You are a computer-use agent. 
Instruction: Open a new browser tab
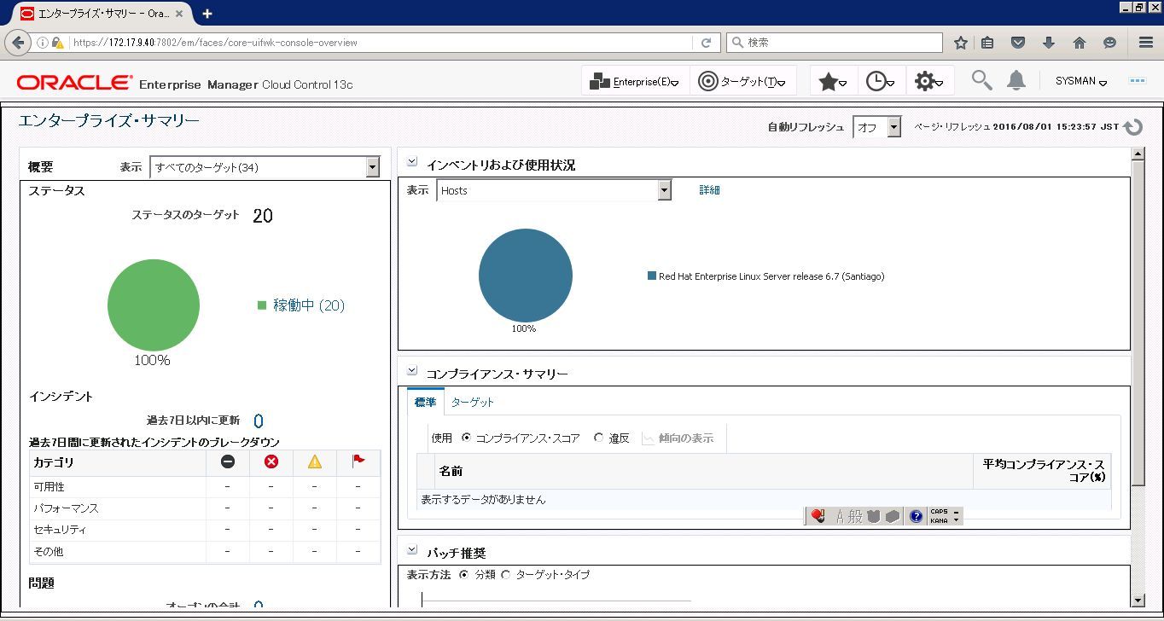point(207,14)
